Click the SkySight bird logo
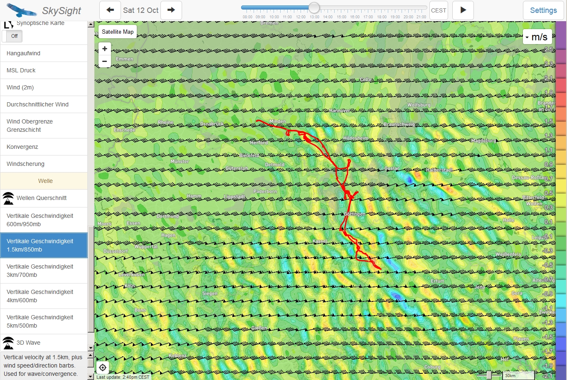This screenshot has height=380, width=567. click(x=22, y=10)
